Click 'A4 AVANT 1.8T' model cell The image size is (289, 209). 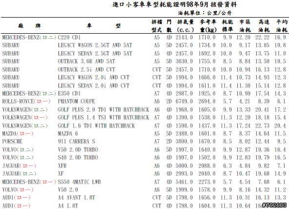77,198
